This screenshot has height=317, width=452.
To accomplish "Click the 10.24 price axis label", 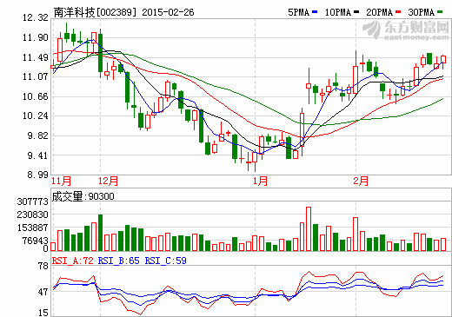I will point(36,116).
